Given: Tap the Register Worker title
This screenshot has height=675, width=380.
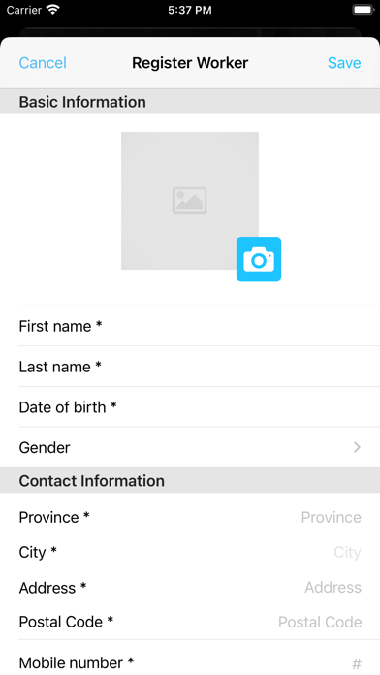Looking at the screenshot, I should pos(190,63).
